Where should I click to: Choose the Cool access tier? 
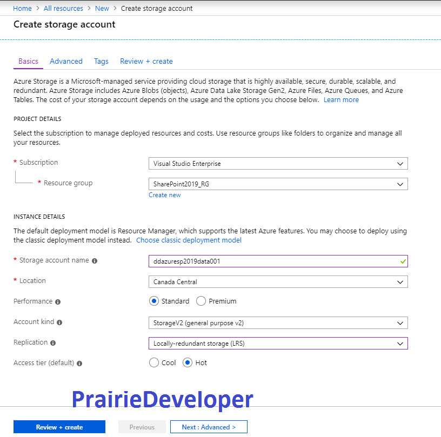154,362
